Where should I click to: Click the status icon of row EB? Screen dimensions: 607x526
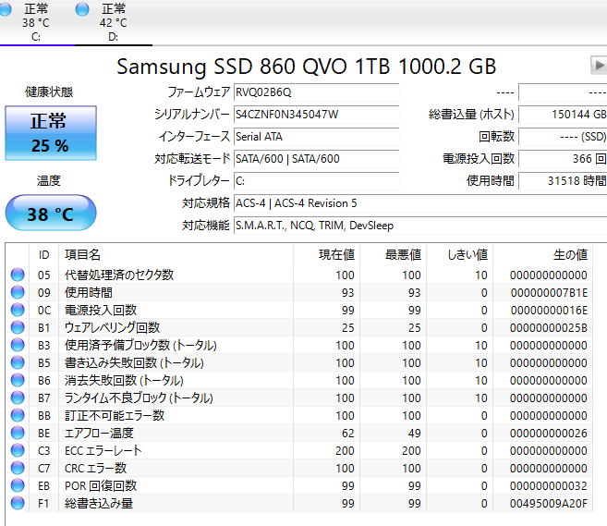tap(18, 485)
